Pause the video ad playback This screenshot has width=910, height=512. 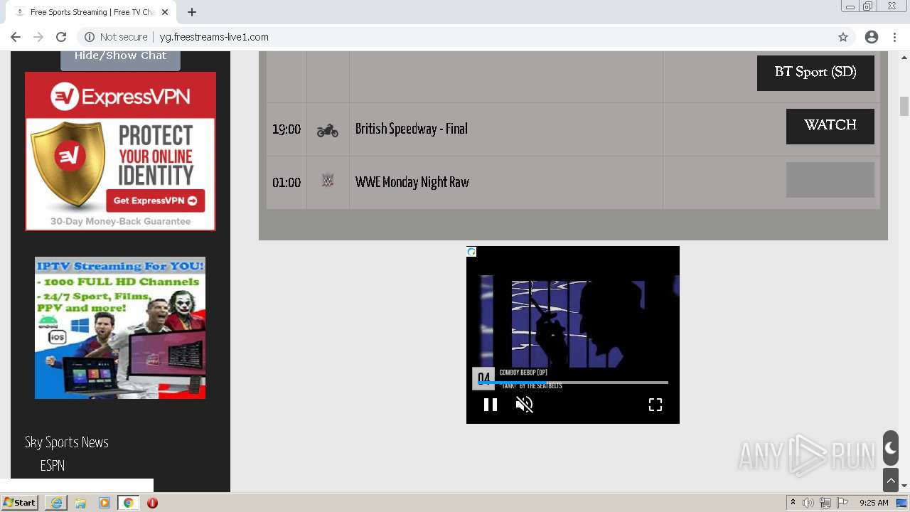coord(491,405)
